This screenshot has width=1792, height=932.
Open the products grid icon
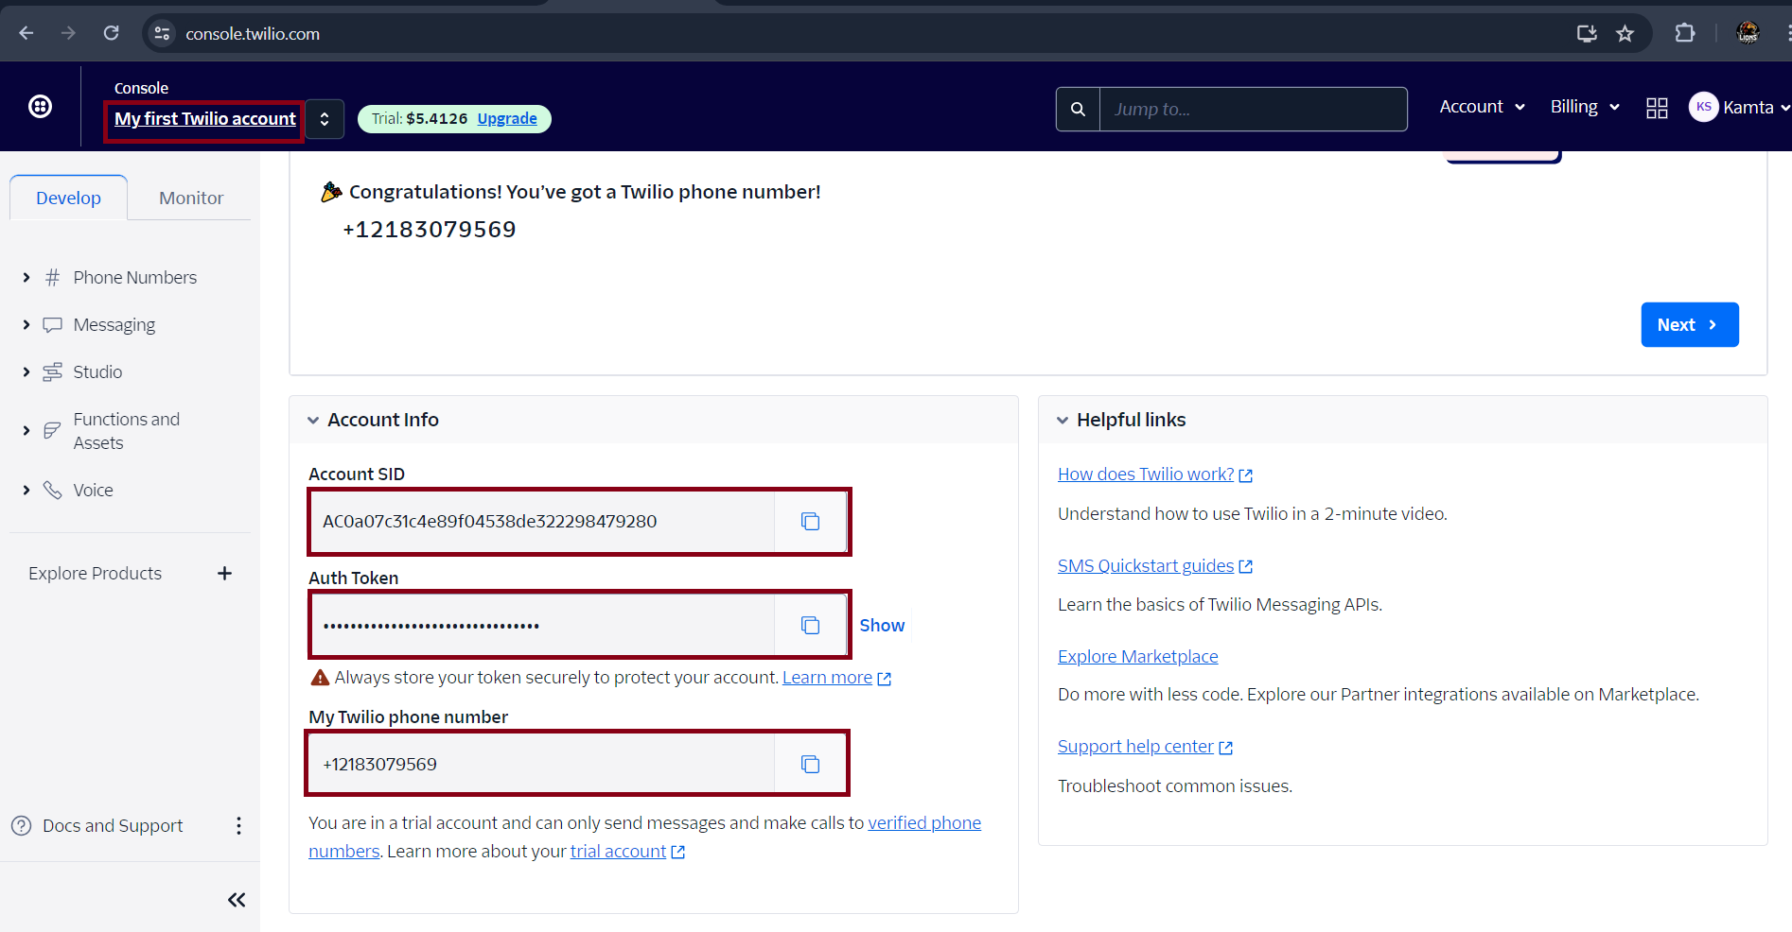click(1657, 108)
